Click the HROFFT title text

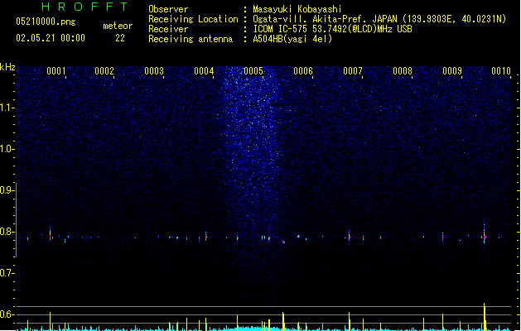[x=84, y=7]
